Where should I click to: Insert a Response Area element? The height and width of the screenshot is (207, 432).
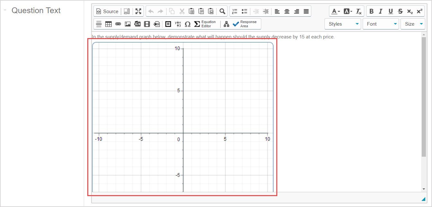(x=245, y=24)
